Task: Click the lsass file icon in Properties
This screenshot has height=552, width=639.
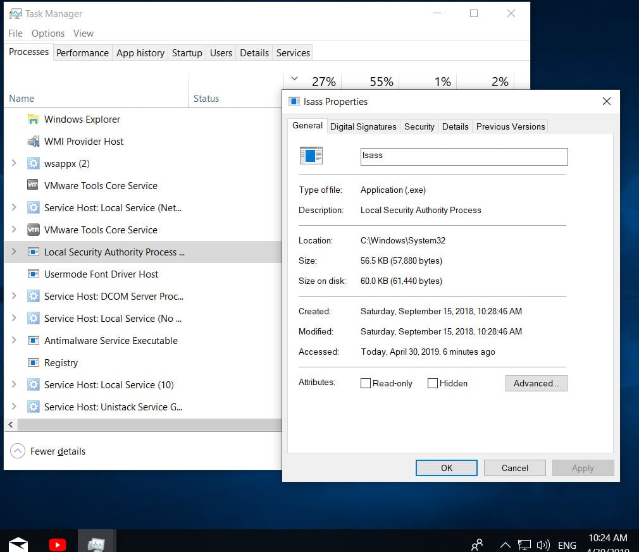Action: (311, 155)
